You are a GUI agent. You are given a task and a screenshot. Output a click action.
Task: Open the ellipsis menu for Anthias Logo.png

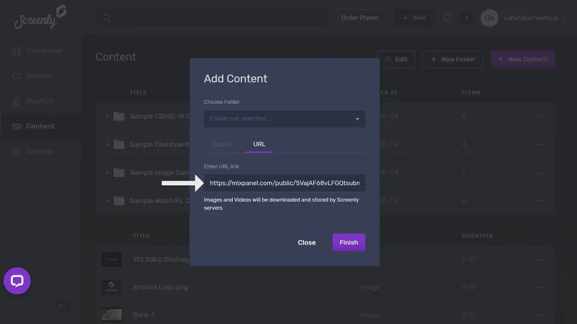point(539,287)
